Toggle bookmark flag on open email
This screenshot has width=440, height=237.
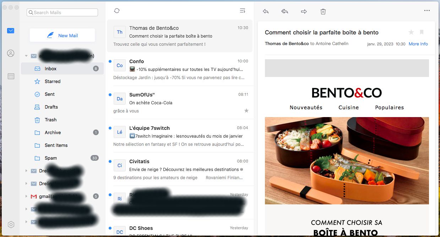pos(422,32)
